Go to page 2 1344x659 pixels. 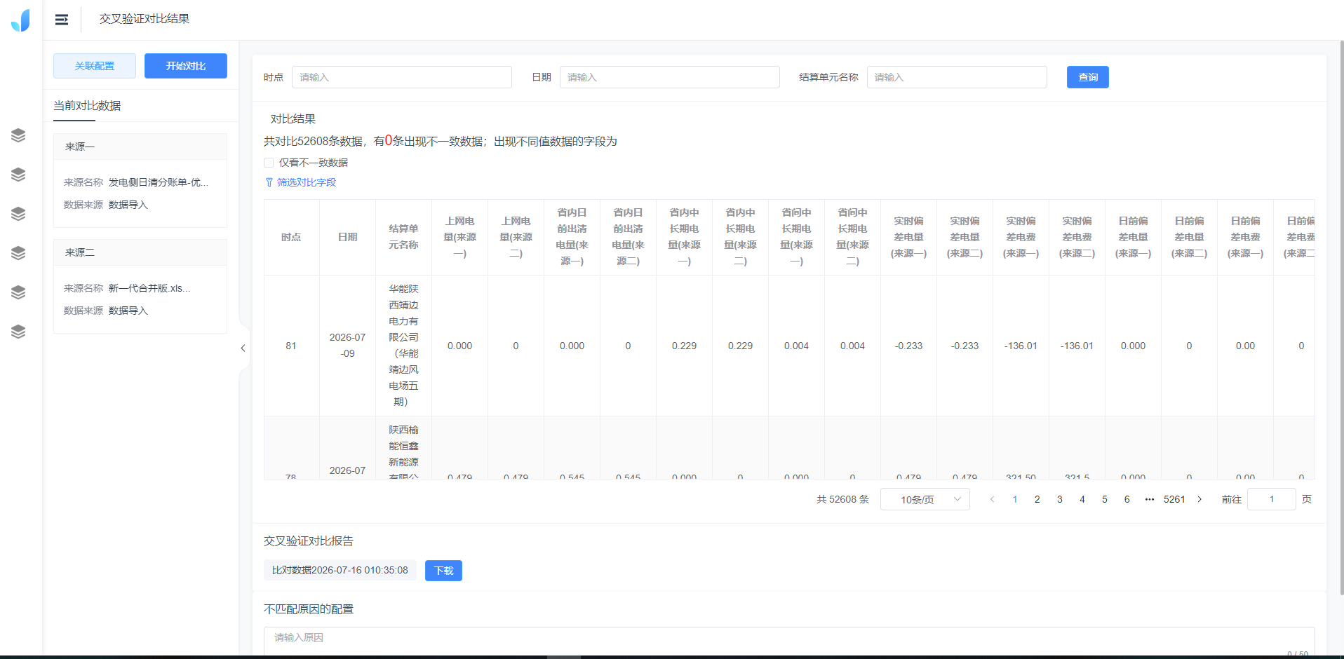pyautogui.click(x=1037, y=499)
